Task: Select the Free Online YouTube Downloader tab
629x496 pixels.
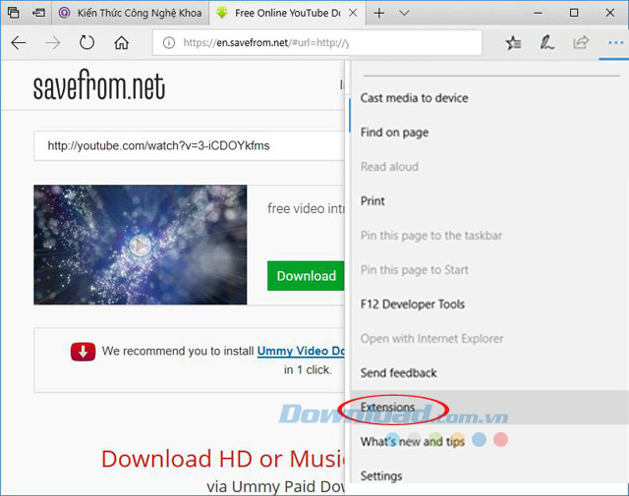Action: pos(281,13)
